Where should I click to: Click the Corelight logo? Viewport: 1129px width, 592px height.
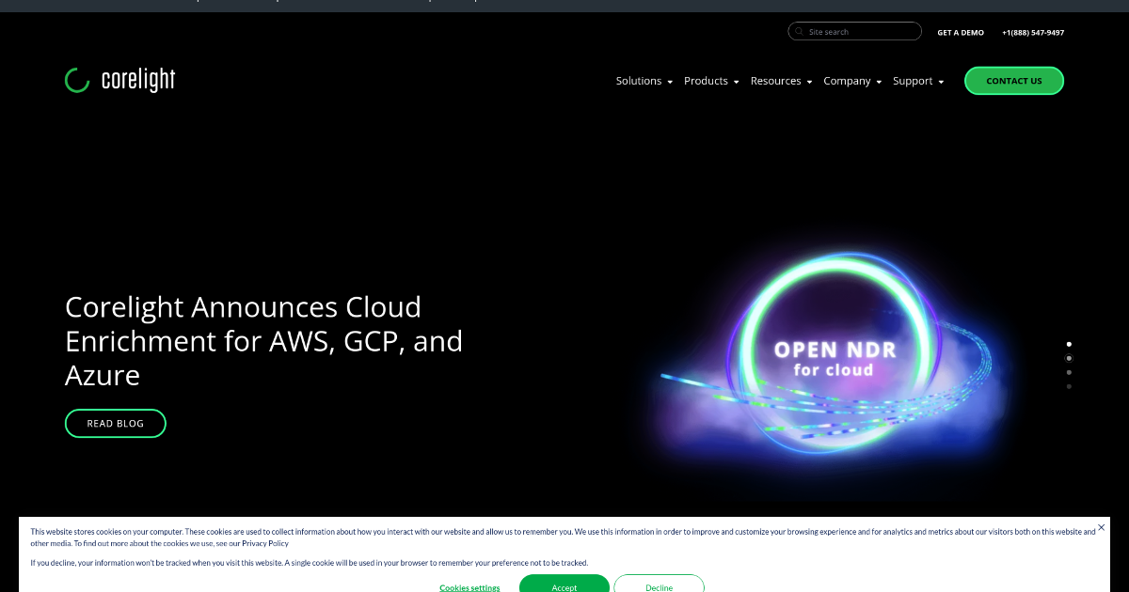click(x=119, y=80)
